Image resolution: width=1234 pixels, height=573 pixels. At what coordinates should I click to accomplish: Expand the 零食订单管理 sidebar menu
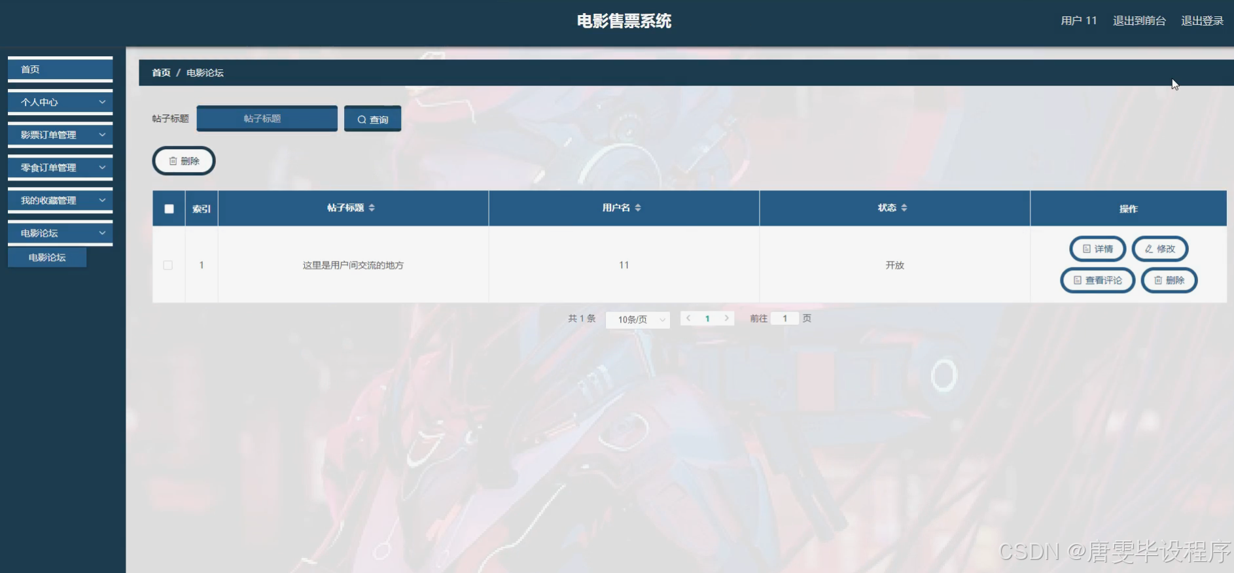[x=60, y=167]
